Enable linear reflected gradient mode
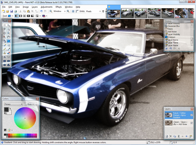This screenshot has height=145, width=196. tap(21, 16)
